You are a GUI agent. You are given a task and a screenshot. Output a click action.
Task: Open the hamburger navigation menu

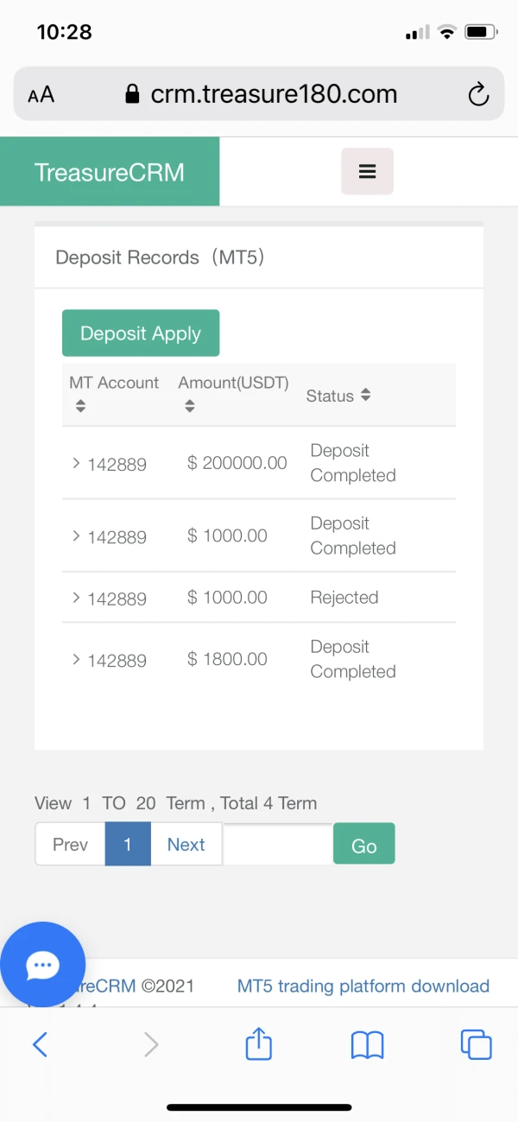tap(367, 171)
